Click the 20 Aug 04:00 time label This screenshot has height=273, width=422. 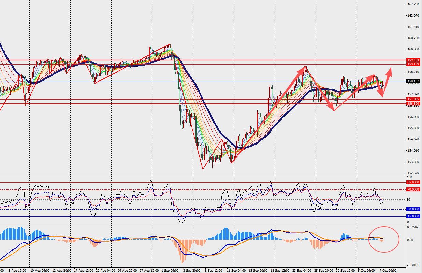106,270
